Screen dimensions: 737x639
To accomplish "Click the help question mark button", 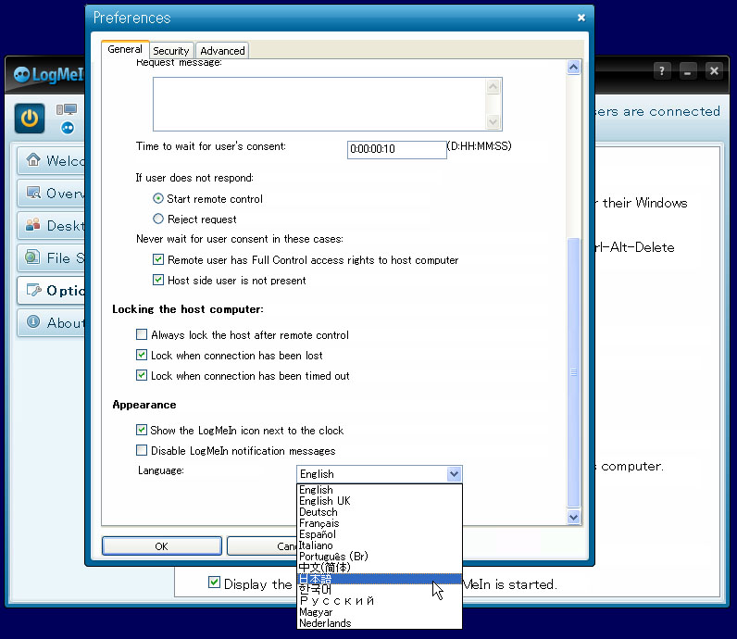I will pyautogui.click(x=662, y=71).
